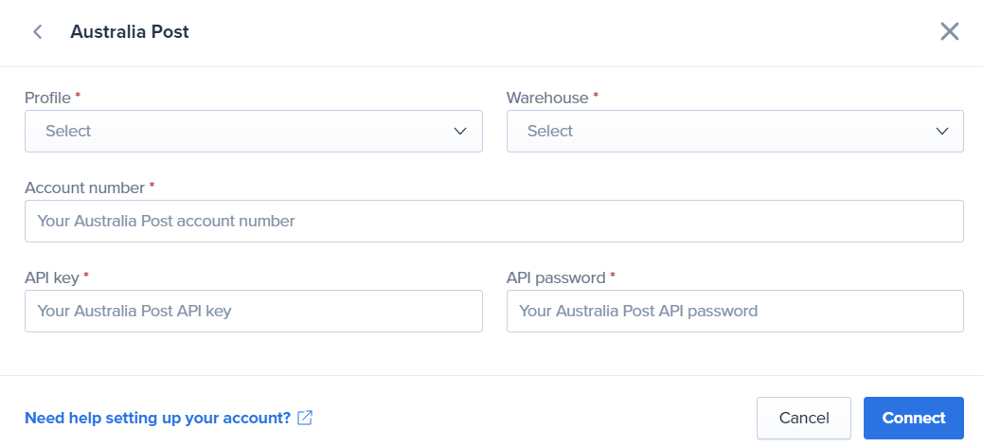983x447 pixels.
Task: Click the Account number label text
Action: coord(84,188)
